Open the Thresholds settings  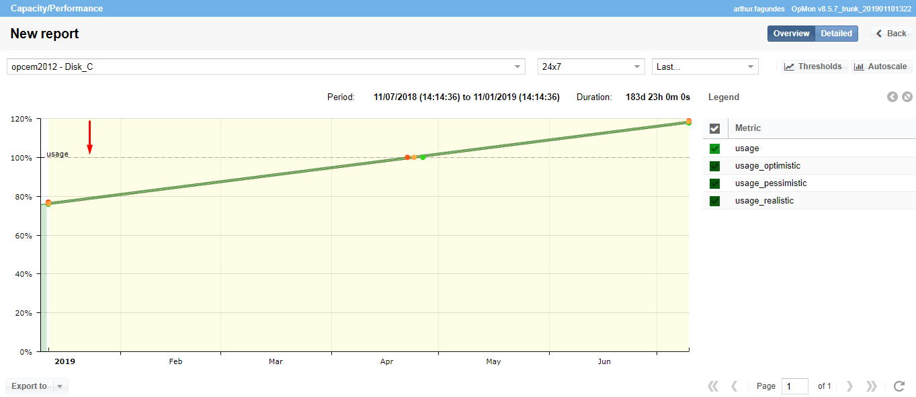[x=813, y=67]
